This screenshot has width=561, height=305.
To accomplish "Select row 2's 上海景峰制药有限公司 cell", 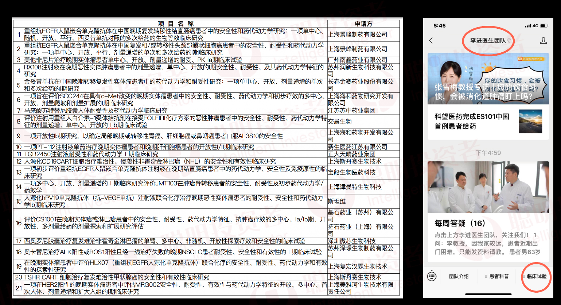I will click(x=363, y=49).
